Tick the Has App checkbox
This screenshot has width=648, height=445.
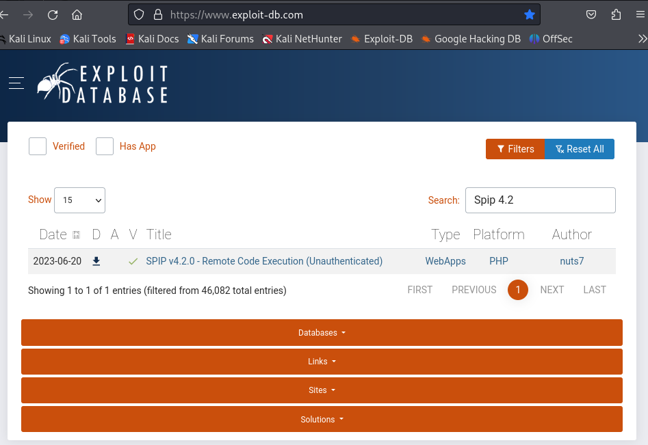pyautogui.click(x=105, y=146)
